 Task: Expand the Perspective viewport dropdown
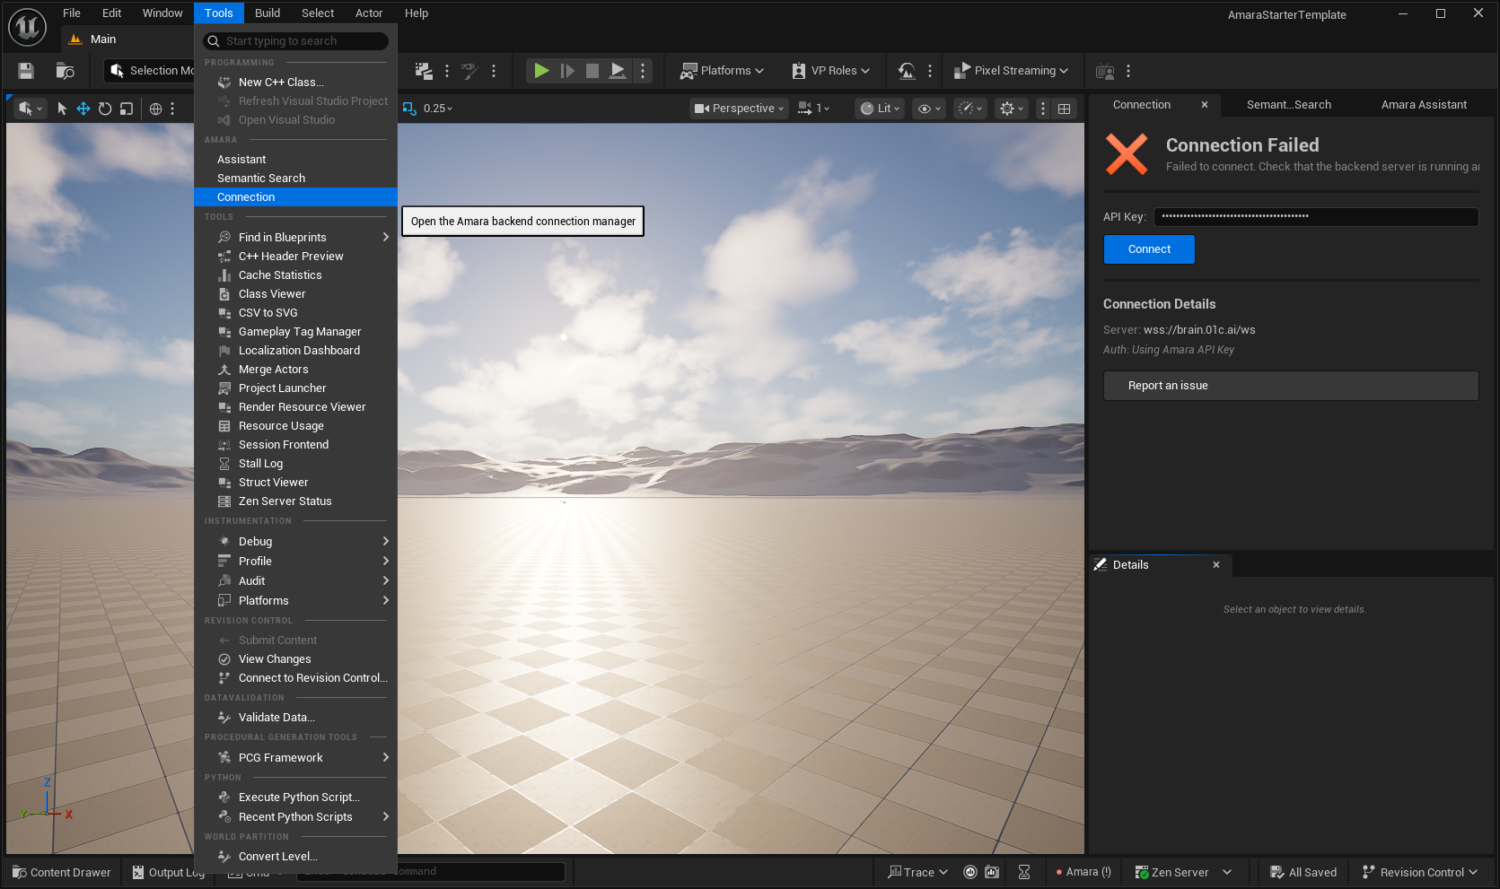739,109
